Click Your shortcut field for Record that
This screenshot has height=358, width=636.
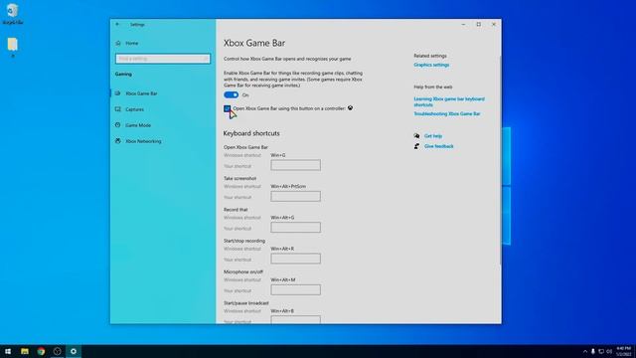point(296,228)
